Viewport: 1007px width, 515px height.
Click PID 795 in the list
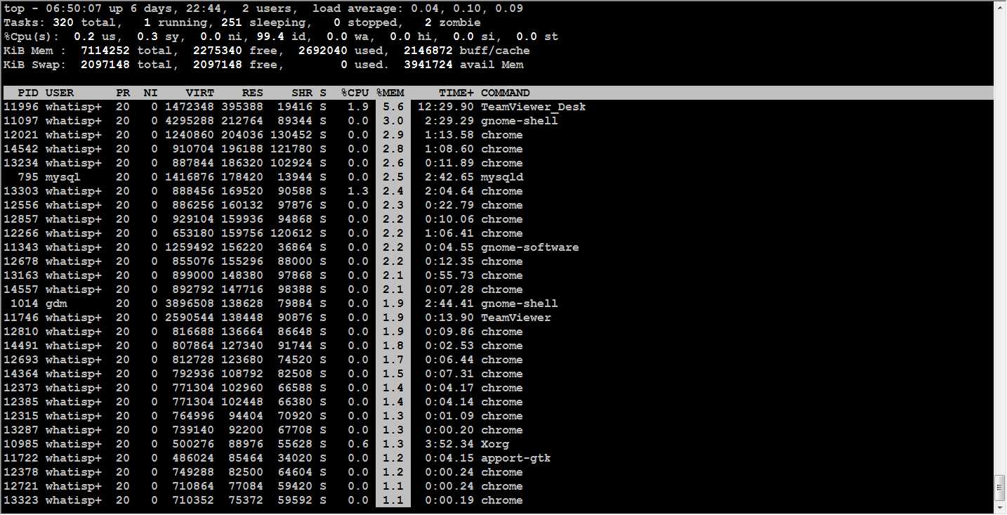click(x=28, y=177)
